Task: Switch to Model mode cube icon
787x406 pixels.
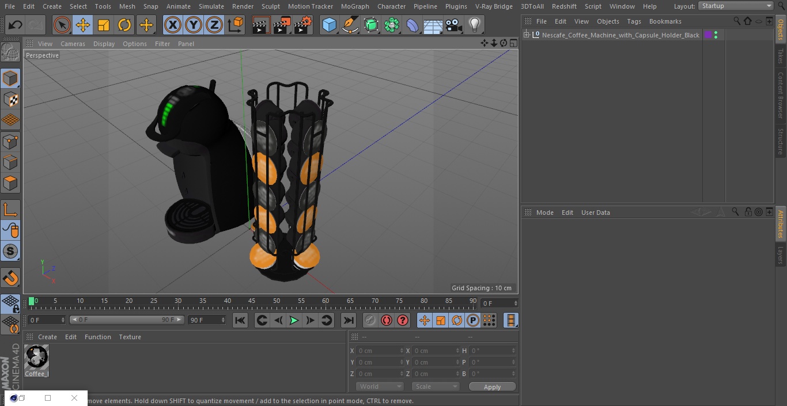Action: (x=10, y=78)
